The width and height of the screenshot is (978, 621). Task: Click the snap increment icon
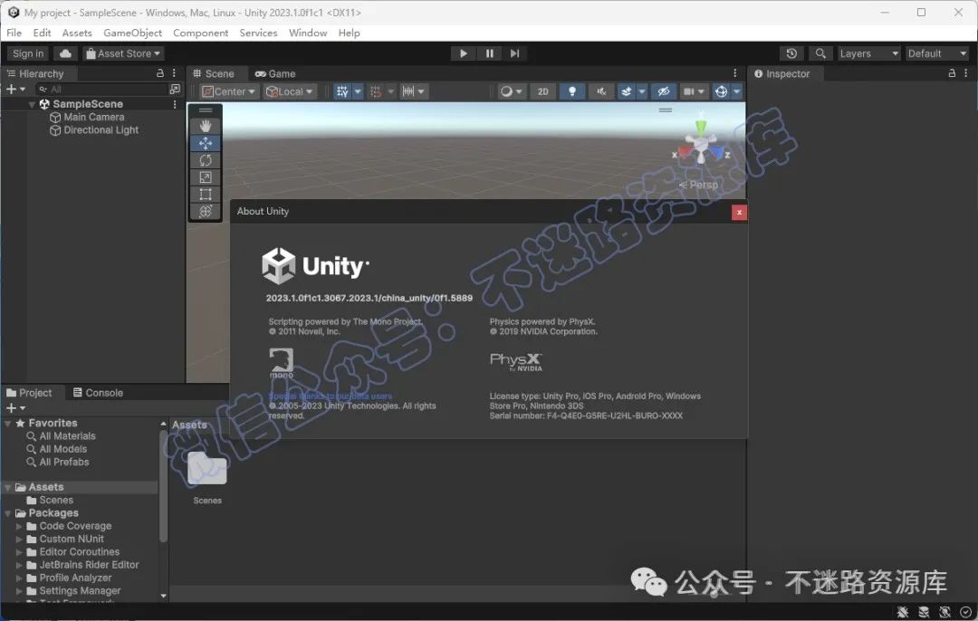tap(408, 91)
